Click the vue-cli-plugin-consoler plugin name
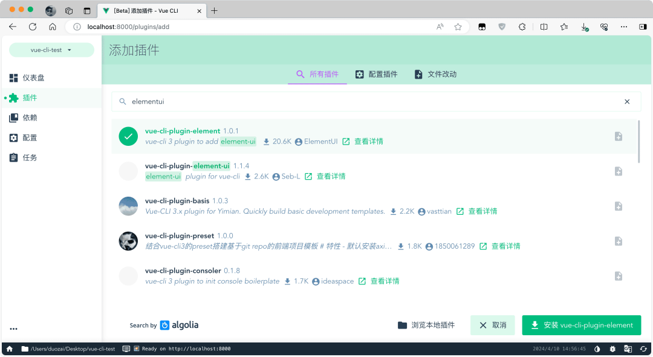This screenshot has height=357, width=653. (x=183, y=270)
